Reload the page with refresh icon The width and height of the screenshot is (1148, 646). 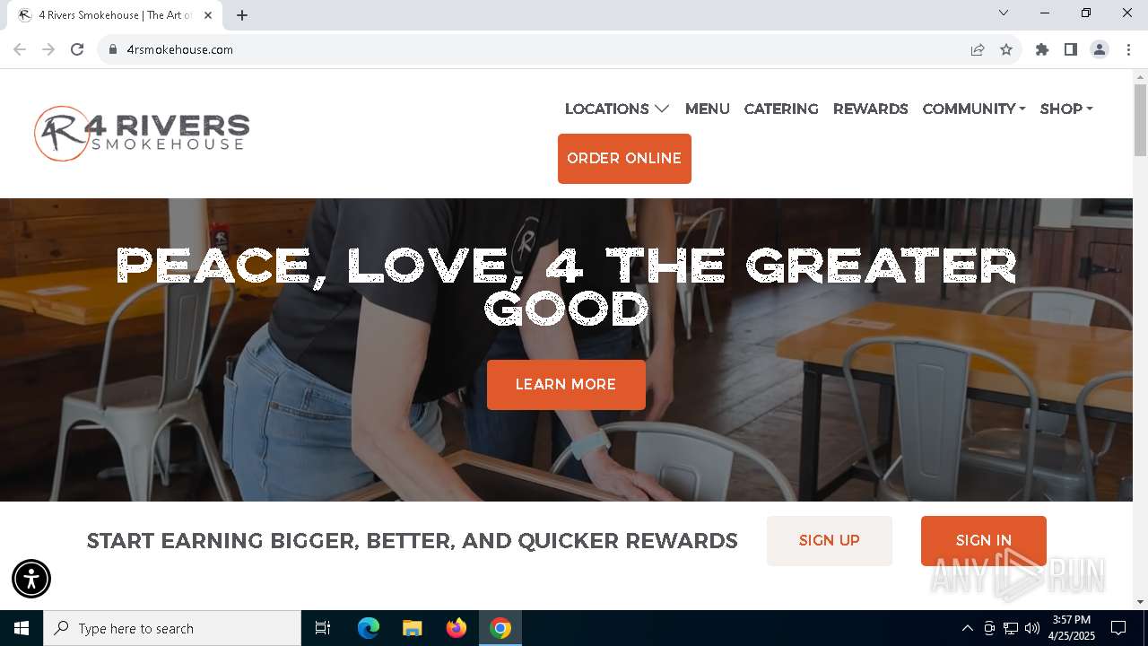click(77, 49)
